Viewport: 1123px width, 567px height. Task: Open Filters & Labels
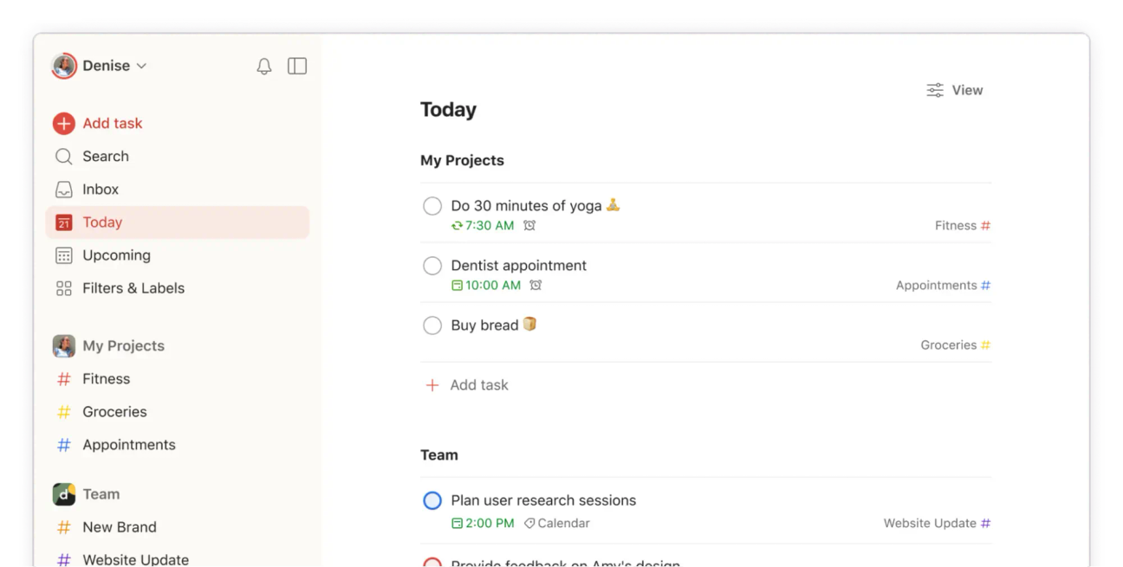coord(133,287)
